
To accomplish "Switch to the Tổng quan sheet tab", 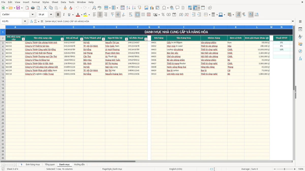I will (50, 164).
